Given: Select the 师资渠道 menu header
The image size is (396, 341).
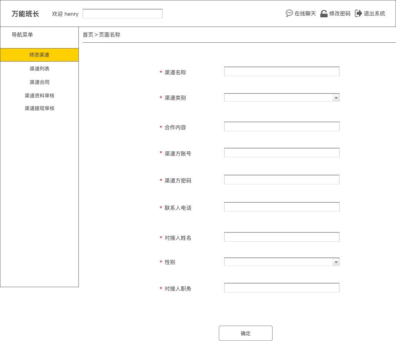Looking at the screenshot, I should 39,55.
